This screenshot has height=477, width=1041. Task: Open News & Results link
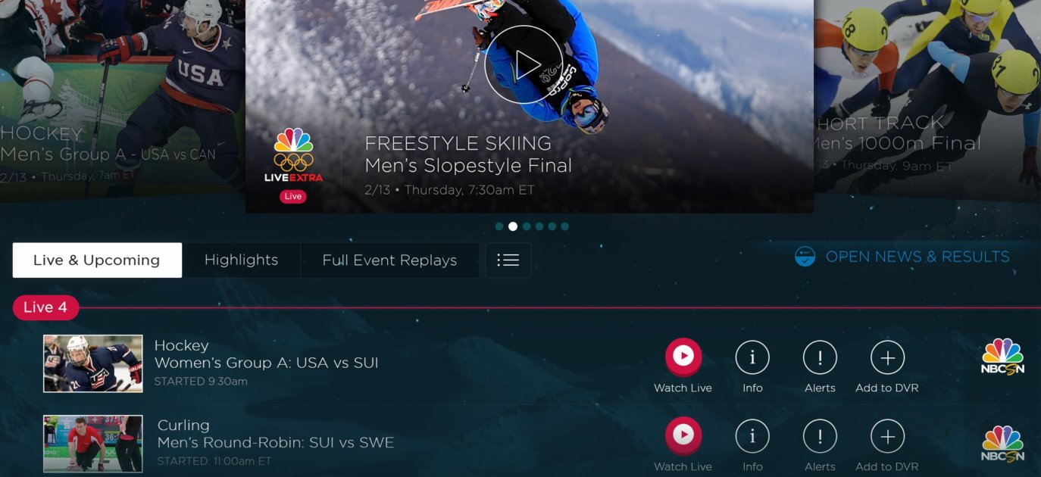(x=902, y=257)
